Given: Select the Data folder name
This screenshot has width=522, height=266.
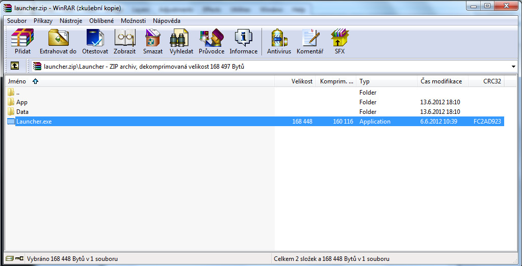Looking at the screenshot, I should click(x=22, y=112).
